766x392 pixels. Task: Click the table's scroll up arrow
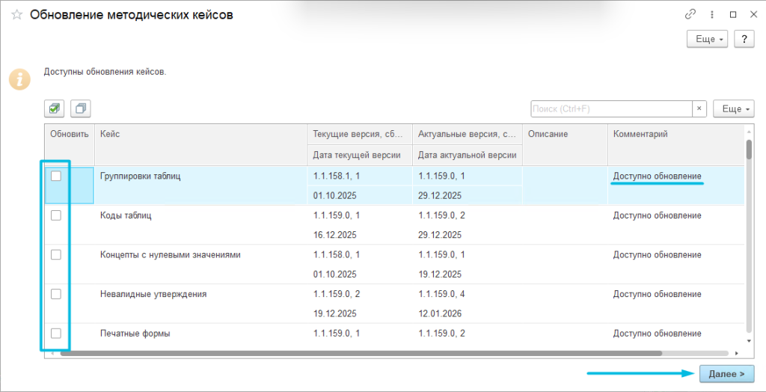tap(749, 130)
